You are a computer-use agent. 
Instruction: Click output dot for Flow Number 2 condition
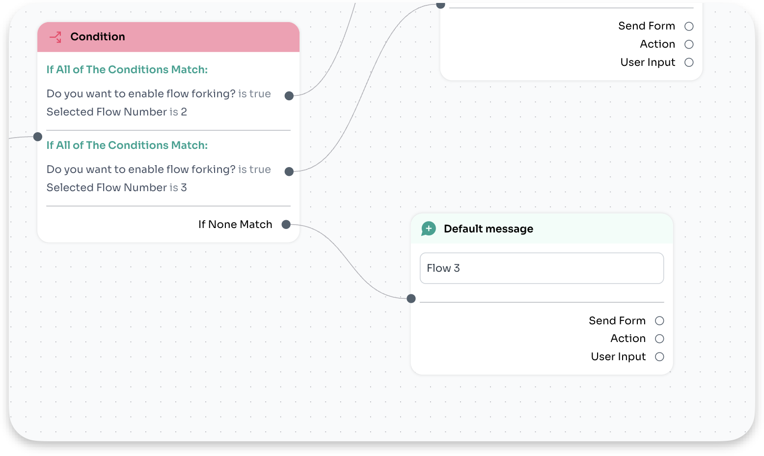[x=289, y=96]
